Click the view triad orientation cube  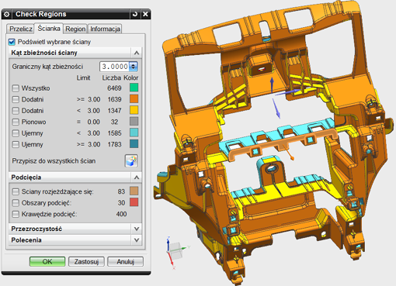click(176, 250)
